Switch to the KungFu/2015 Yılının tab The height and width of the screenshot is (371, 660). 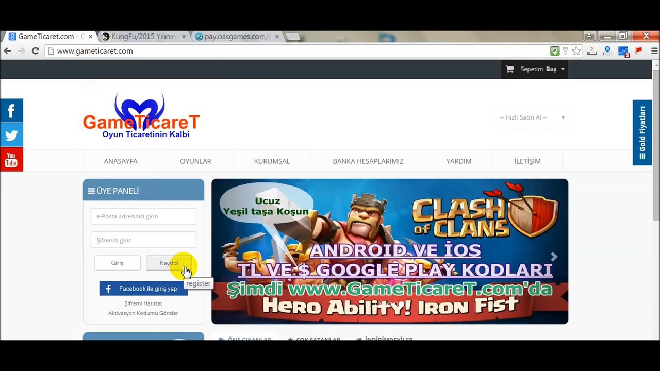143,37
